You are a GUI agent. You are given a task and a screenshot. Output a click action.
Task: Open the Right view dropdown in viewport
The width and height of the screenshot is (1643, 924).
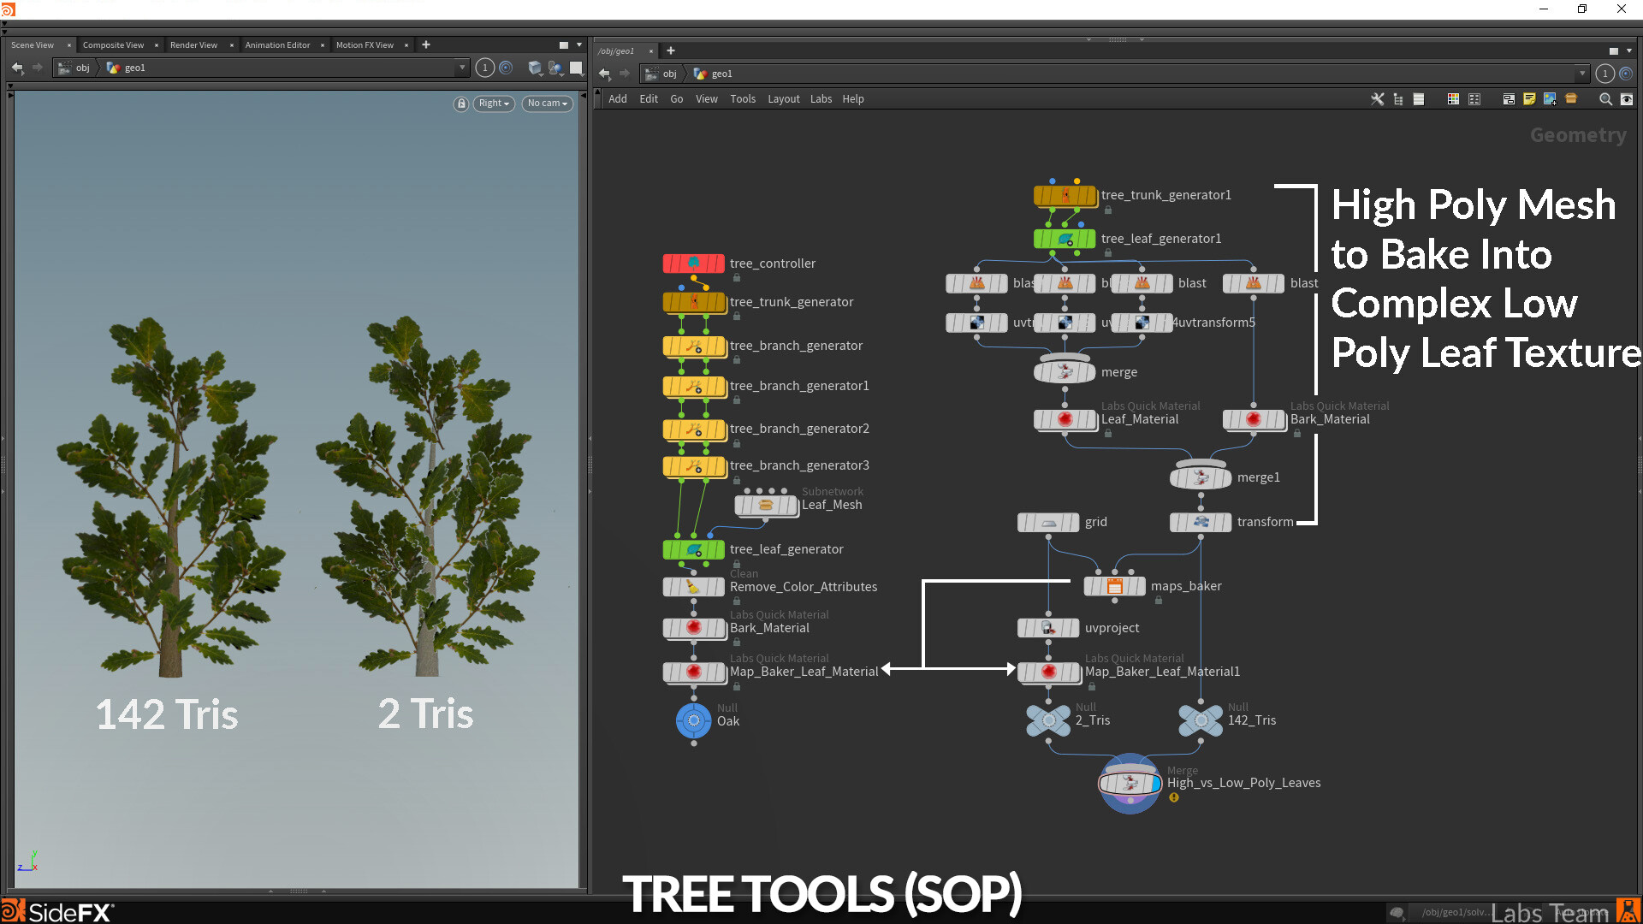[x=494, y=103]
